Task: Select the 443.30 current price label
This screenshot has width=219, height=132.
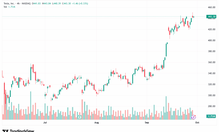Action: [x=211, y=17]
